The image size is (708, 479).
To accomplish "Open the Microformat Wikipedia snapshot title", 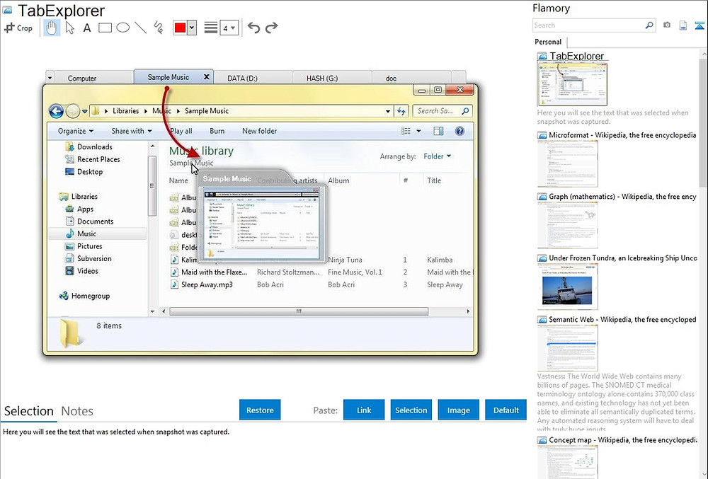I will point(622,135).
